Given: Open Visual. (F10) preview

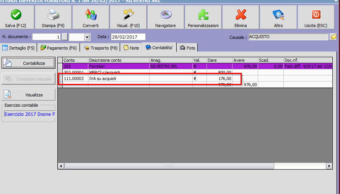Looking at the screenshot, I should point(129,17).
